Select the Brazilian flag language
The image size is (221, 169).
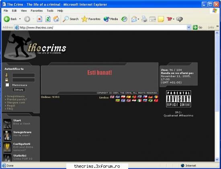151,100
